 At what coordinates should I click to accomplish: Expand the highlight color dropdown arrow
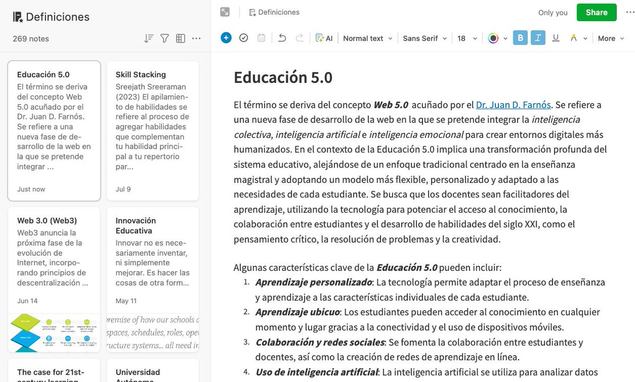click(585, 39)
